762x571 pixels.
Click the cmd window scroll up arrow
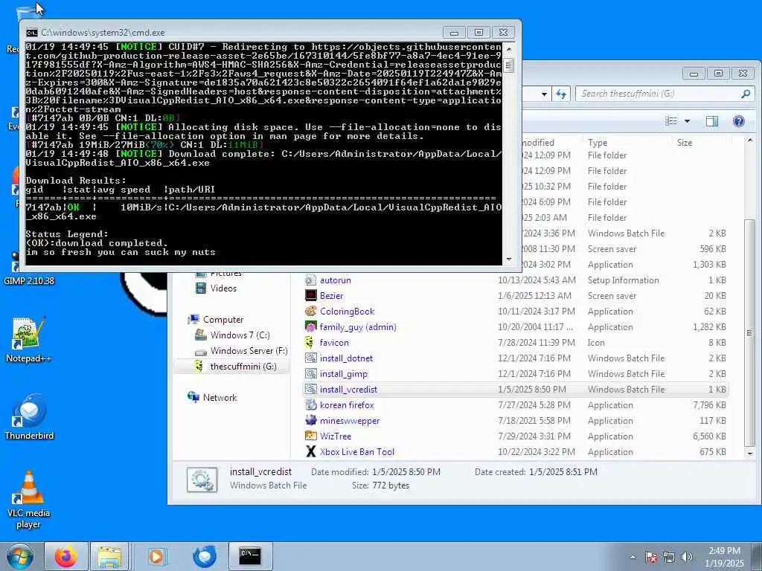(x=509, y=49)
